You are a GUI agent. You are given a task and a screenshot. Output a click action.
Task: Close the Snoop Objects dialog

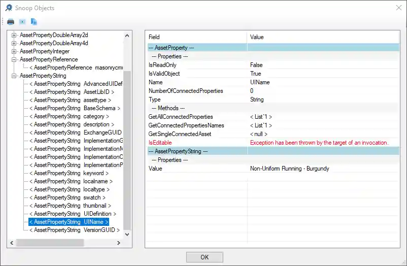[396, 8]
